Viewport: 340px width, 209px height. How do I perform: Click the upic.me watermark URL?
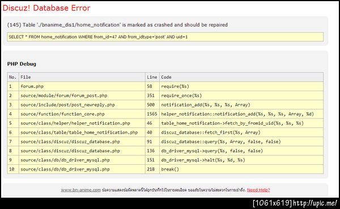315,203
